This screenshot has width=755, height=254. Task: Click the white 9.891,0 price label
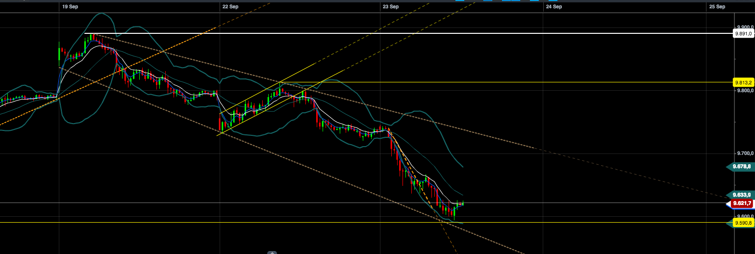[x=743, y=34]
